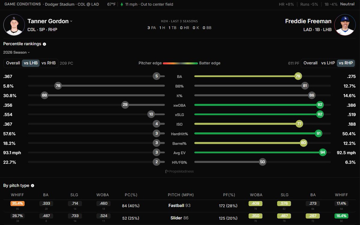360x225 pixels.
Task: Click the orange 35.4% Fastball whiff cell
Action: coord(17,203)
